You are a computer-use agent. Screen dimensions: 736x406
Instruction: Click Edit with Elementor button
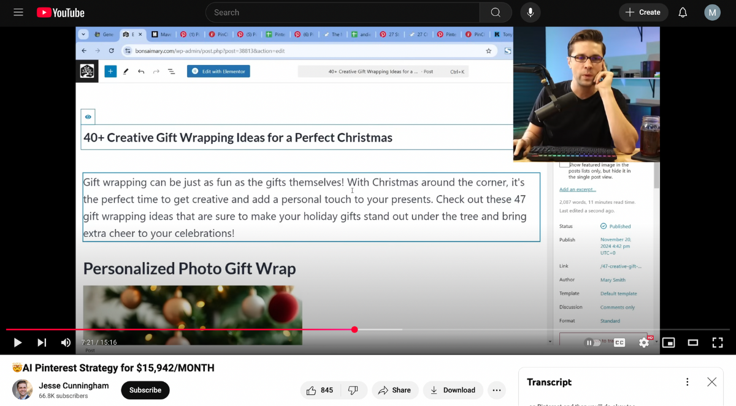(x=218, y=71)
